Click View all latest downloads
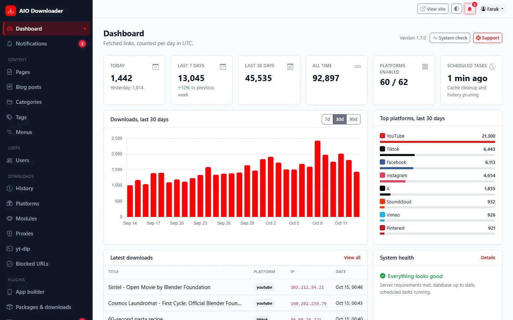This screenshot has height=320, width=513. coord(352,258)
